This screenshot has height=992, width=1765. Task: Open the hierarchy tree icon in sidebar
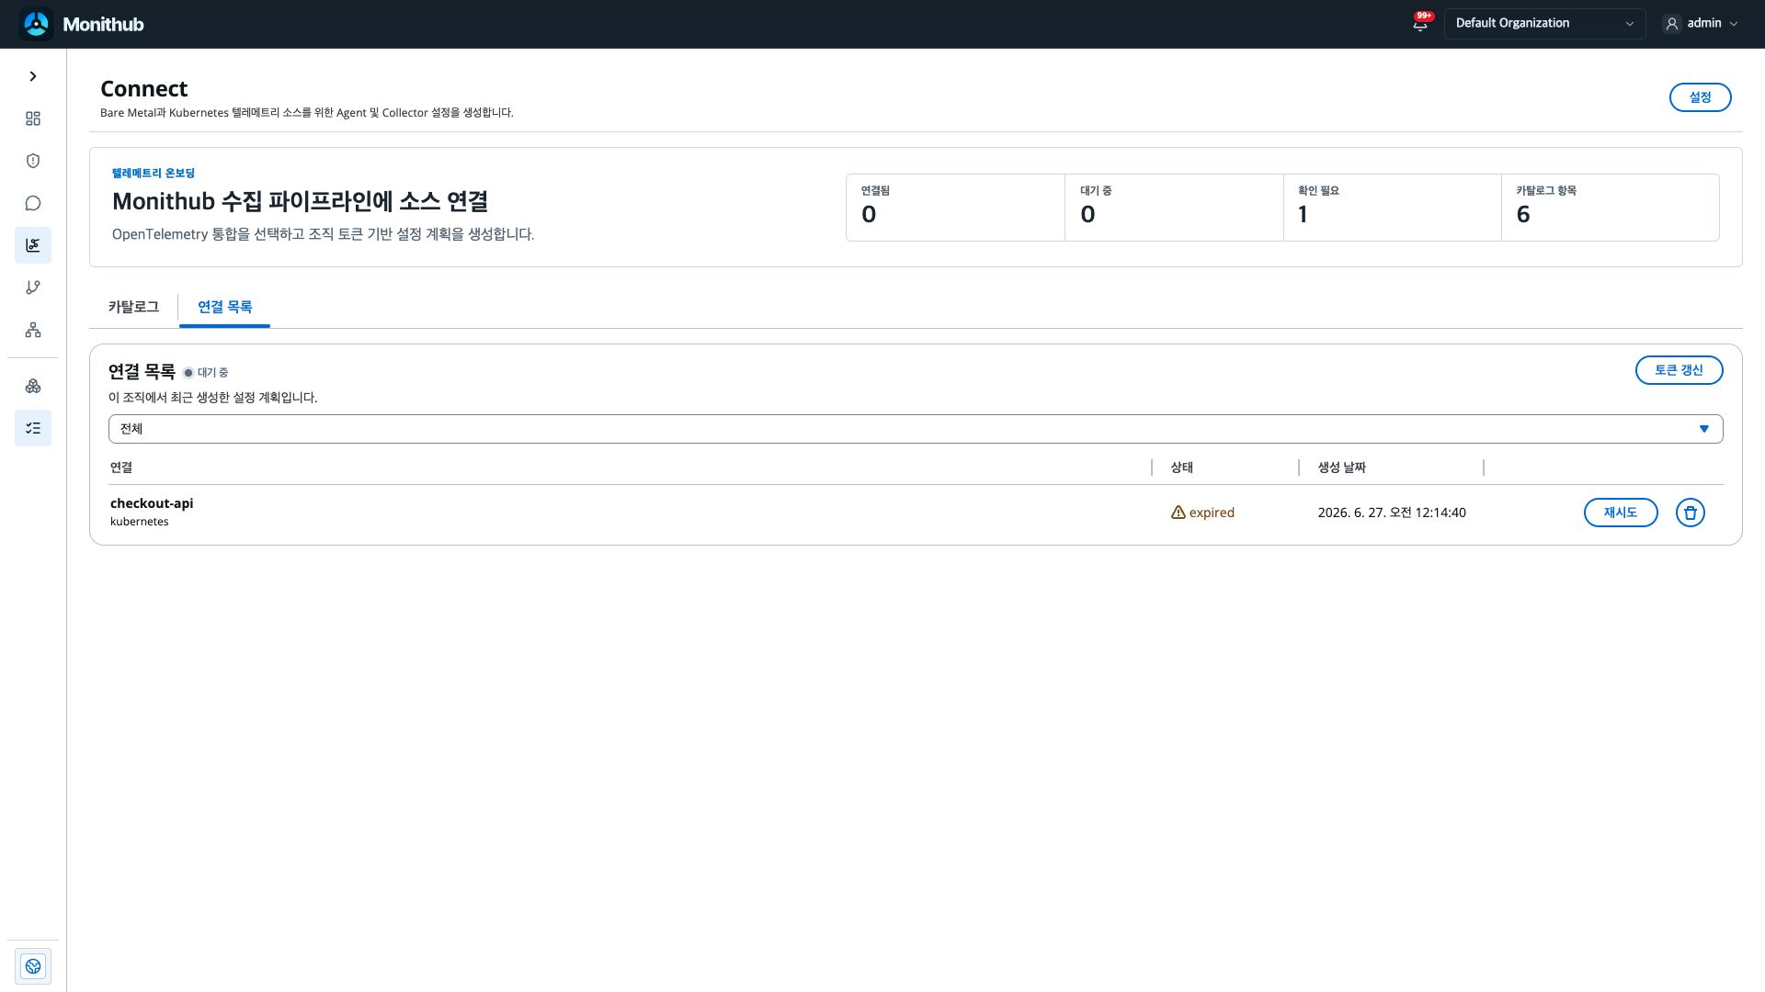33,330
